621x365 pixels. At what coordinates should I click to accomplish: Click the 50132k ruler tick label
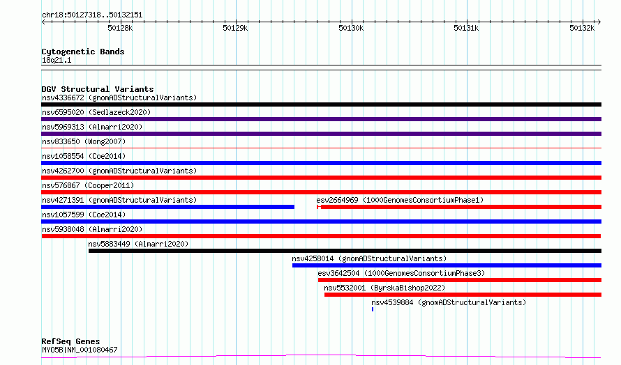pyautogui.click(x=582, y=28)
